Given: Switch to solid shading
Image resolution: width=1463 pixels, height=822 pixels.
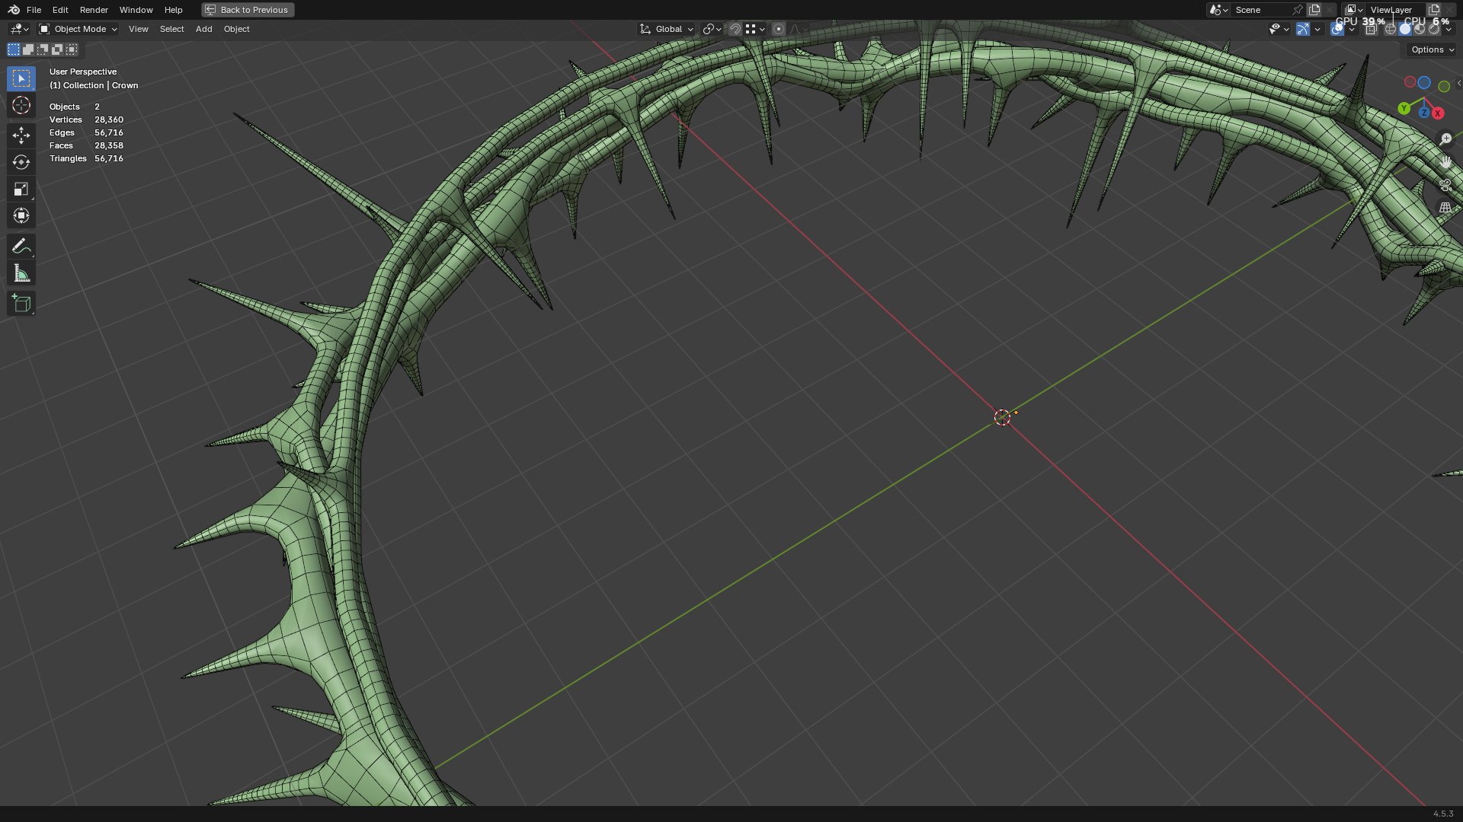Looking at the screenshot, I should pos(1405,29).
